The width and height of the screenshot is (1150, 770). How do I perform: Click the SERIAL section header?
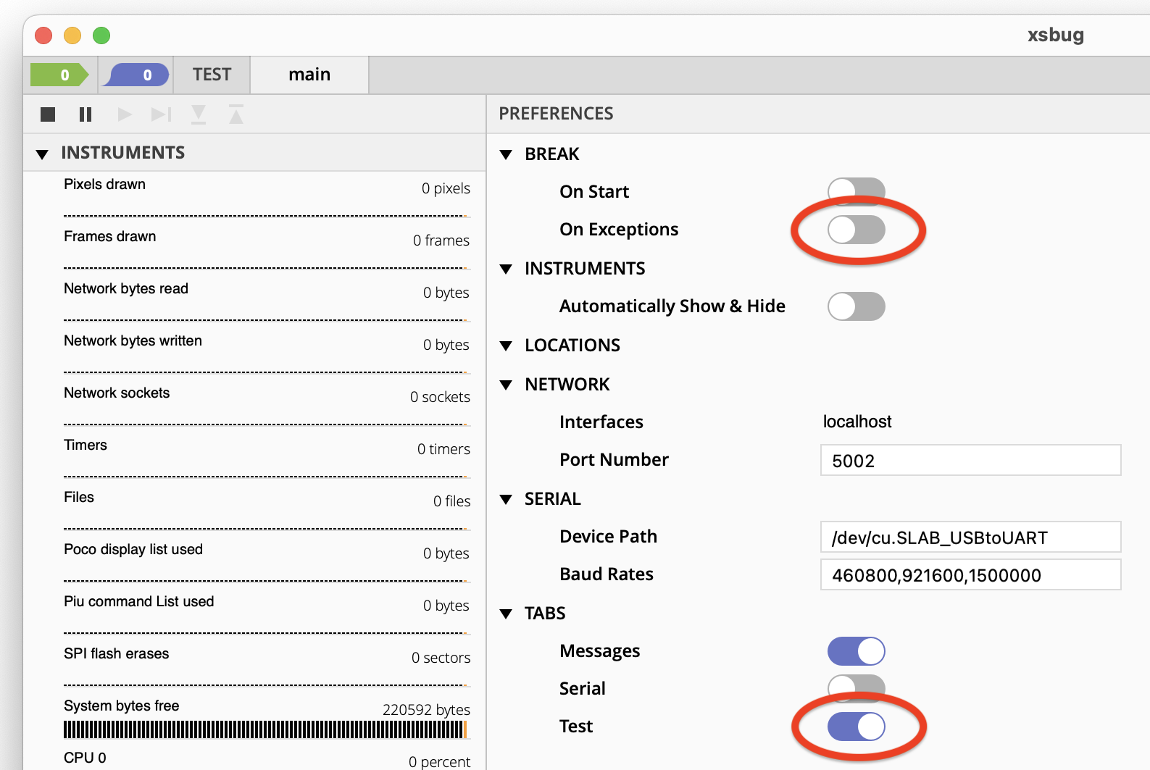click(x=552, y=499)
